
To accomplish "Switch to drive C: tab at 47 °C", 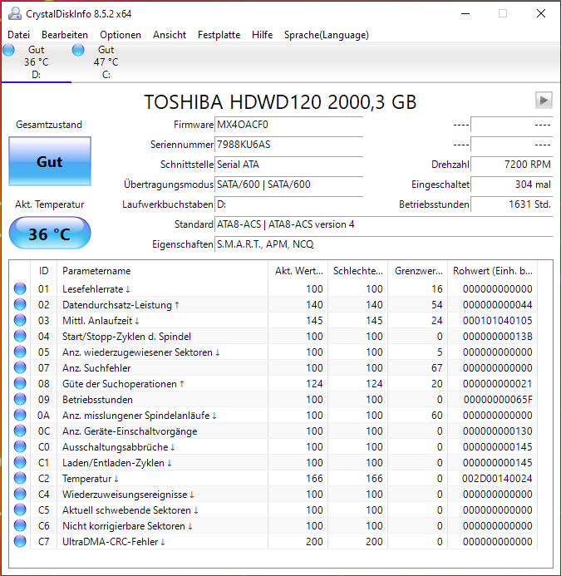I will point(106,62).
